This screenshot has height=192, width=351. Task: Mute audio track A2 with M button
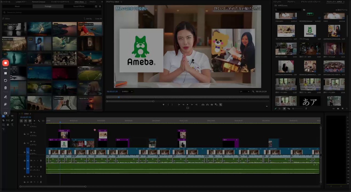coord(34,161)
